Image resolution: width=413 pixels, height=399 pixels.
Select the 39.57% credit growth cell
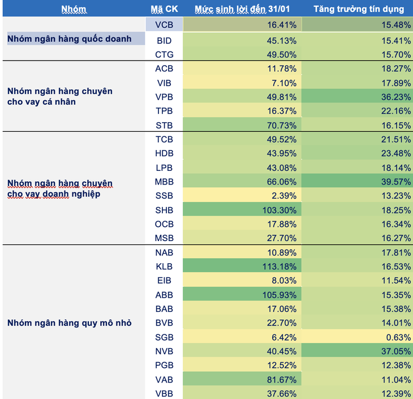358,182
